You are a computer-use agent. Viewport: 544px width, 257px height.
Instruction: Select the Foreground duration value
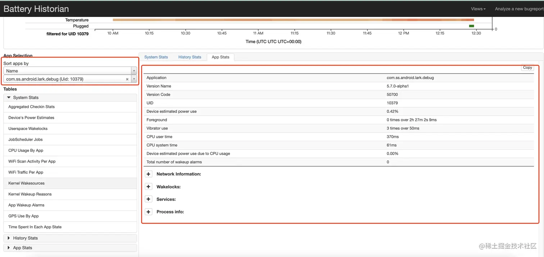412,120
